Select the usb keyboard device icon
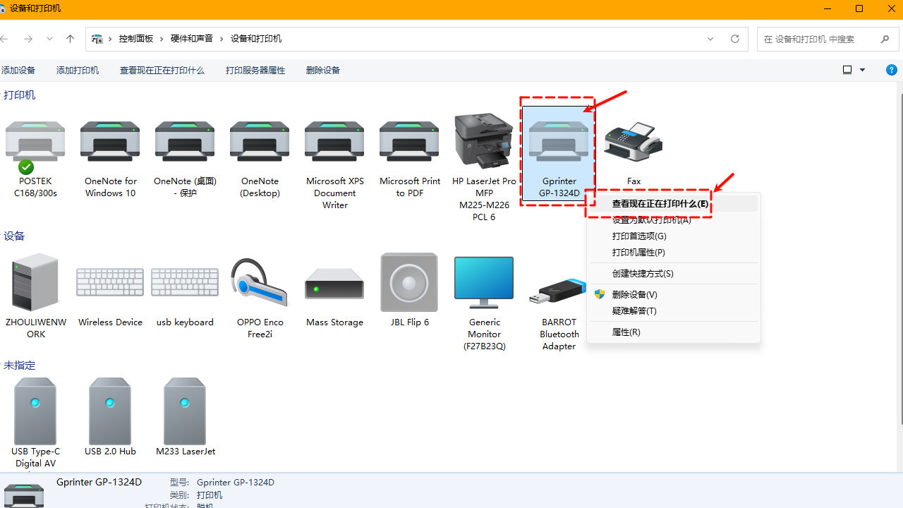The width and height of the screenshot is (903, 508). click(185, 282)
